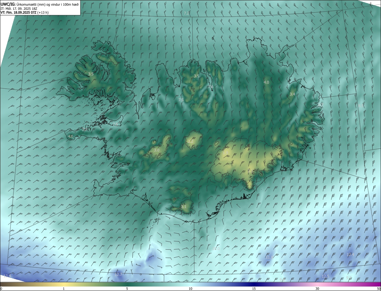381x291 pixels.
Task: Click the 'IT: Mið. 17. 09. 2025 18Z' line
Action: 19,8
